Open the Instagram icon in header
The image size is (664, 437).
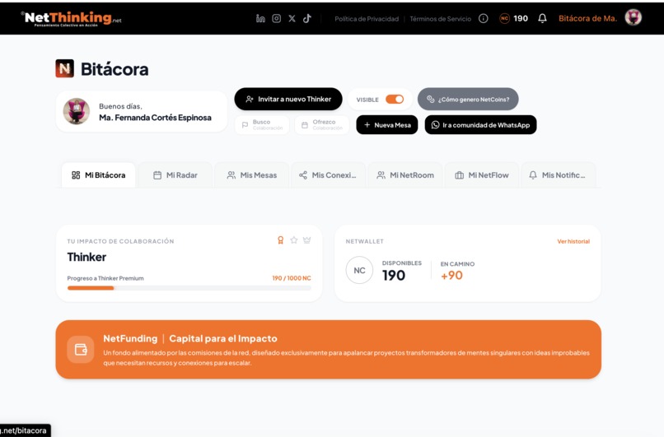(x=276, y=18)
